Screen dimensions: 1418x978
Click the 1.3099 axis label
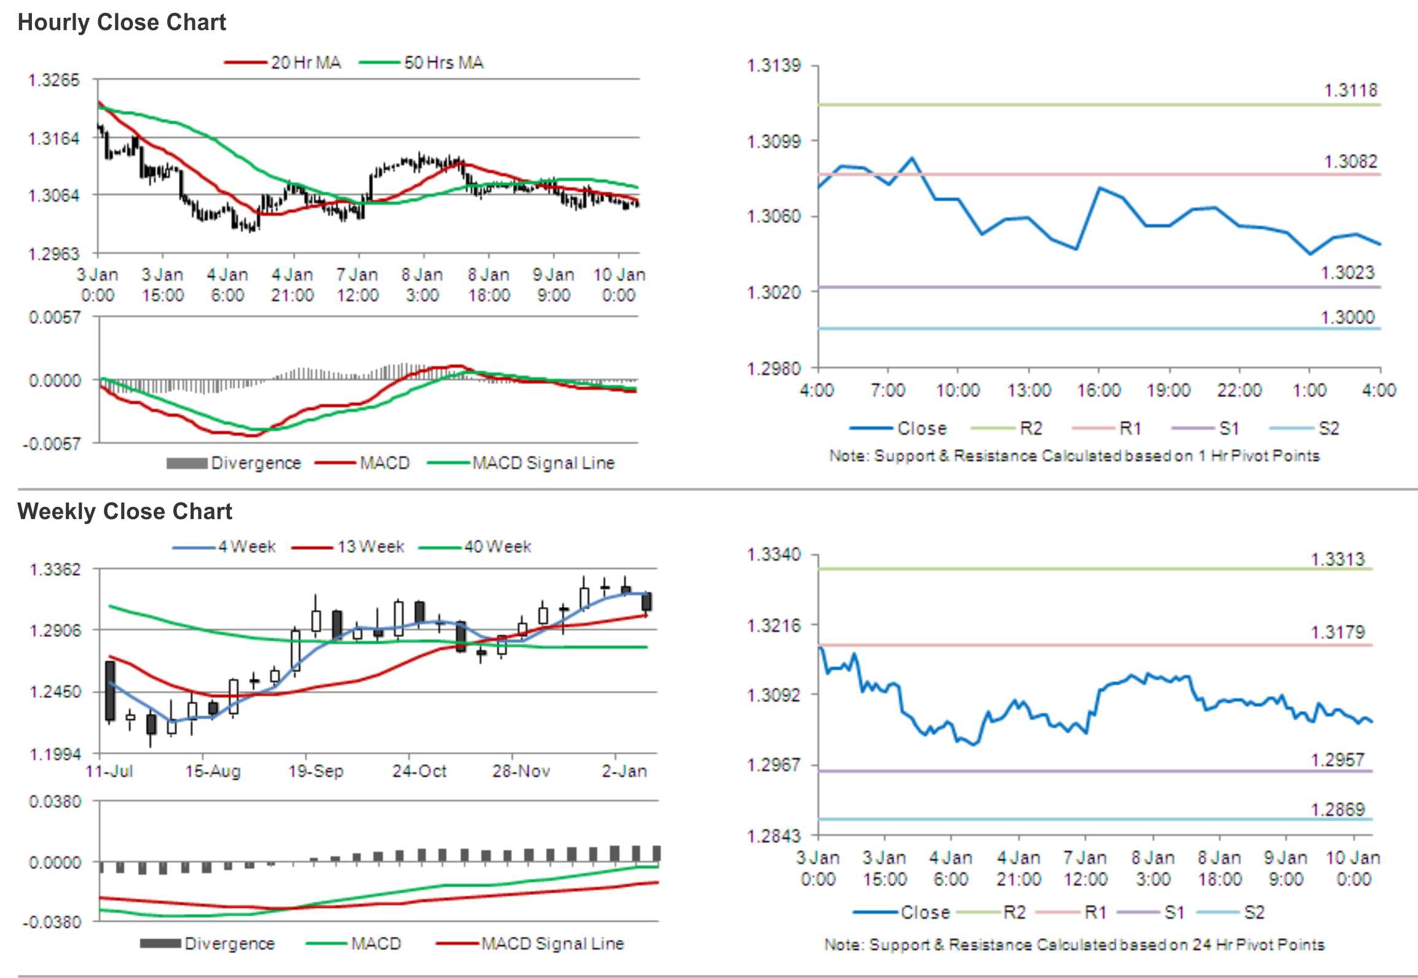[774, 142]
